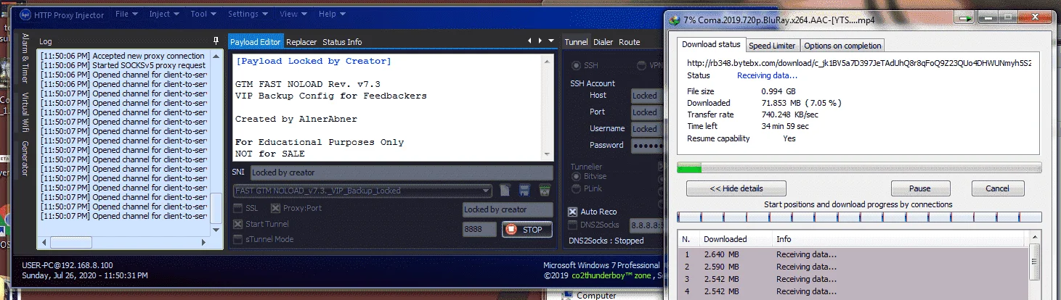The width and height of the screenshot is (1061, 300).
Task: Click the SNI input field
Action: (402, 172)
